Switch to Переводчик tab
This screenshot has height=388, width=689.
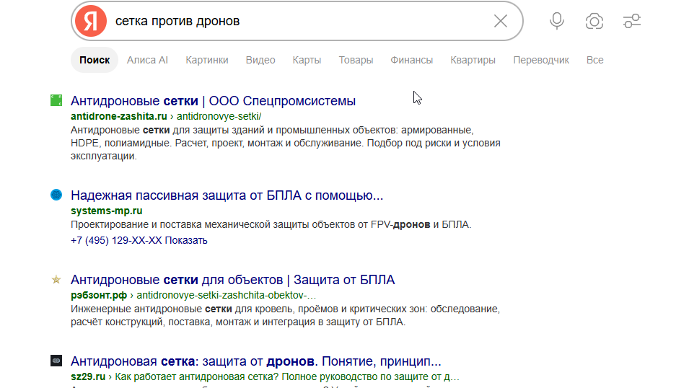(x=541, y=60)
